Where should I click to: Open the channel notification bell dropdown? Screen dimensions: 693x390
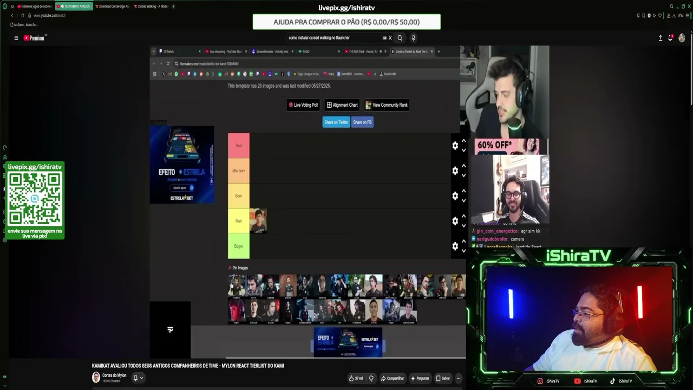click(x=138, y=378)
